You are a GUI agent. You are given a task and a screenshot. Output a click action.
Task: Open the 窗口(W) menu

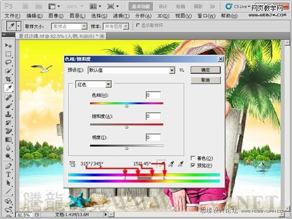(x=206, y=16)
